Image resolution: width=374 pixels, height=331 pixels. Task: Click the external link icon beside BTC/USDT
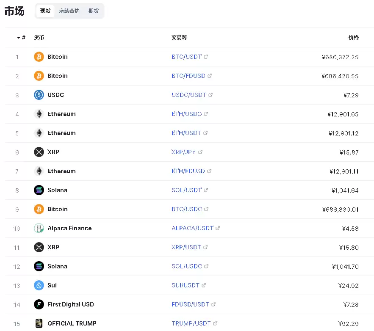click(x=206, y=57)
